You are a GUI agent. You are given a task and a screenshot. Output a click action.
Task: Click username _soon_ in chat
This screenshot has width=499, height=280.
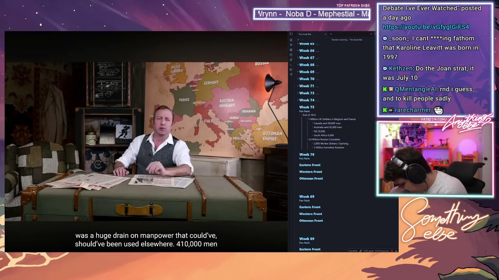[399, 38]
